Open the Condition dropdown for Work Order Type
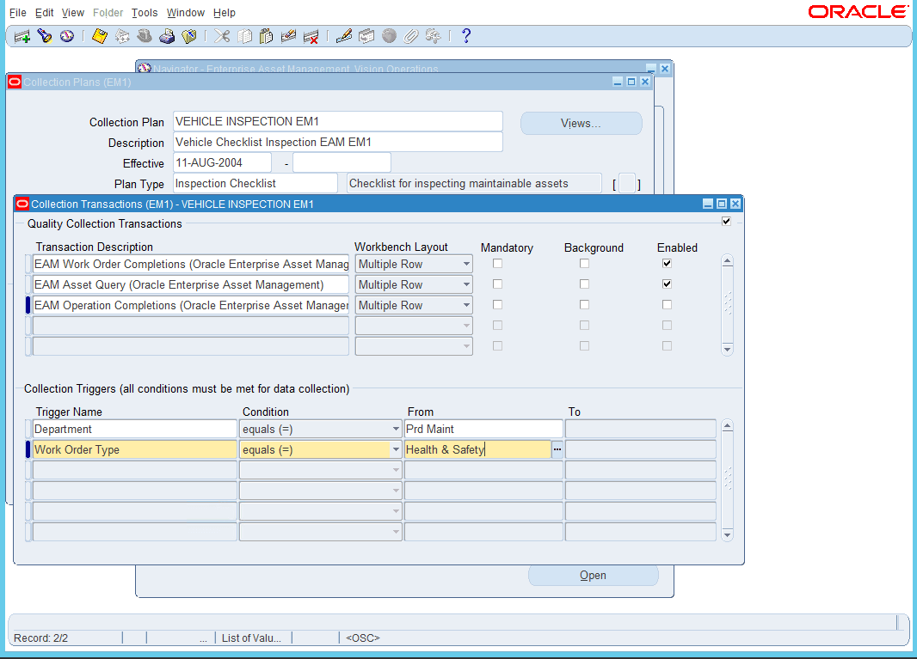 [394, 448]
